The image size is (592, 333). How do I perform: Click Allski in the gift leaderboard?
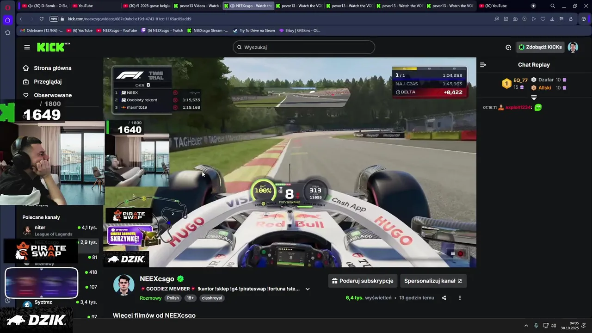pos(544,88)
